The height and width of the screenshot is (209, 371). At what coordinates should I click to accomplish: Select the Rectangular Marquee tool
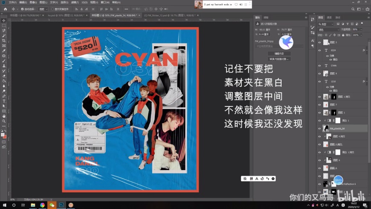(x=4, y=25)
